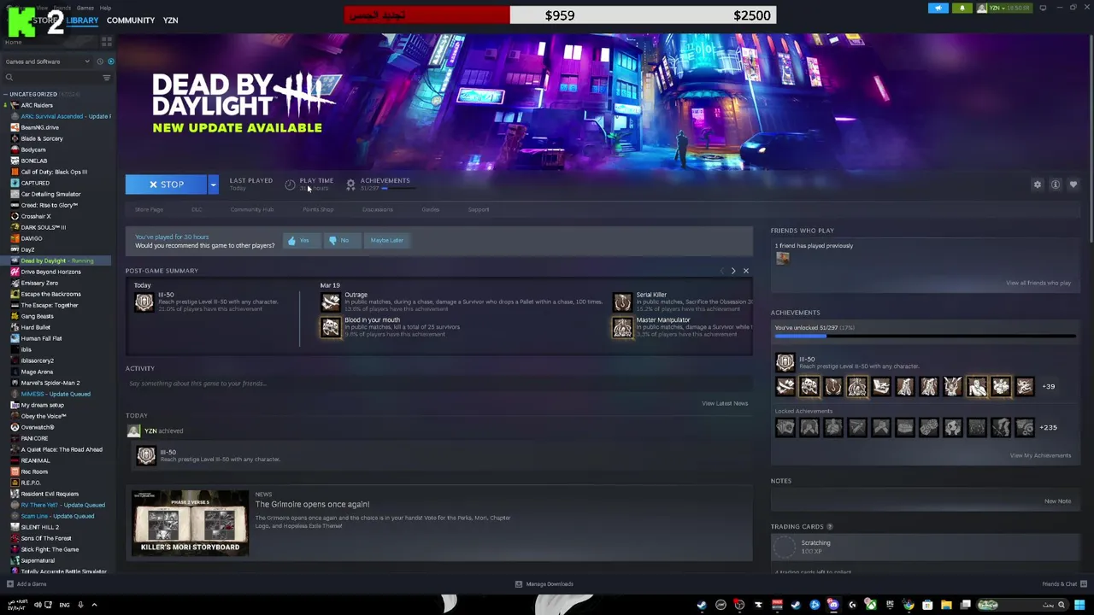1094x615 pixels.
Task: Click the library search field
Action: coord(51,78)
